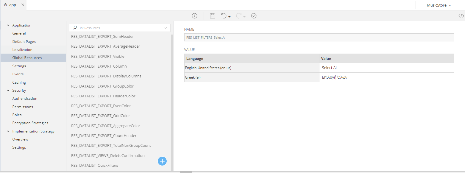Click the resource NAME field

[319, 38]
